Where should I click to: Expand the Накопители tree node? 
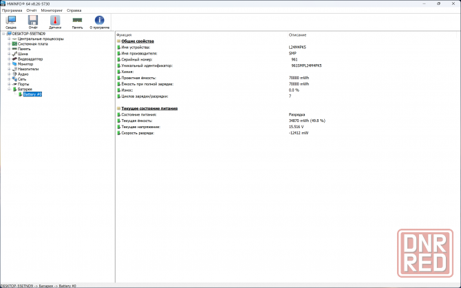pyautogui.click(x=9, y=69)
